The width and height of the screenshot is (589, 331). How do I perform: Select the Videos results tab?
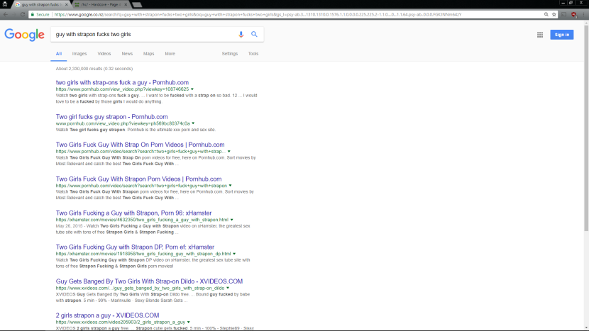click(104, 54)
